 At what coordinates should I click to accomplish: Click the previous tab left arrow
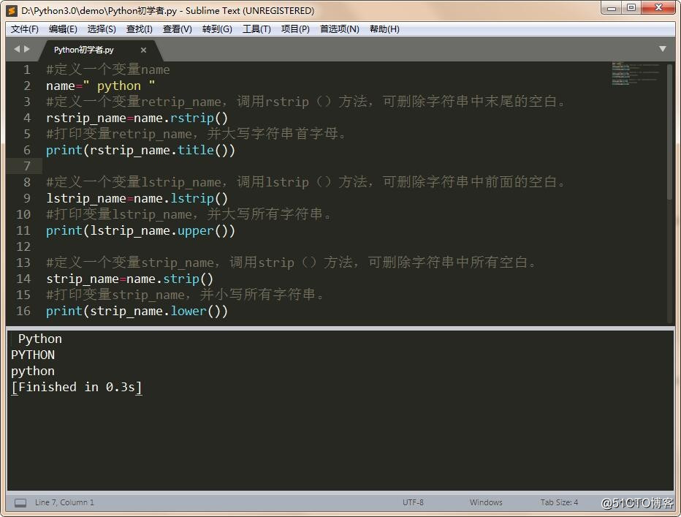(x=17, y=49)
